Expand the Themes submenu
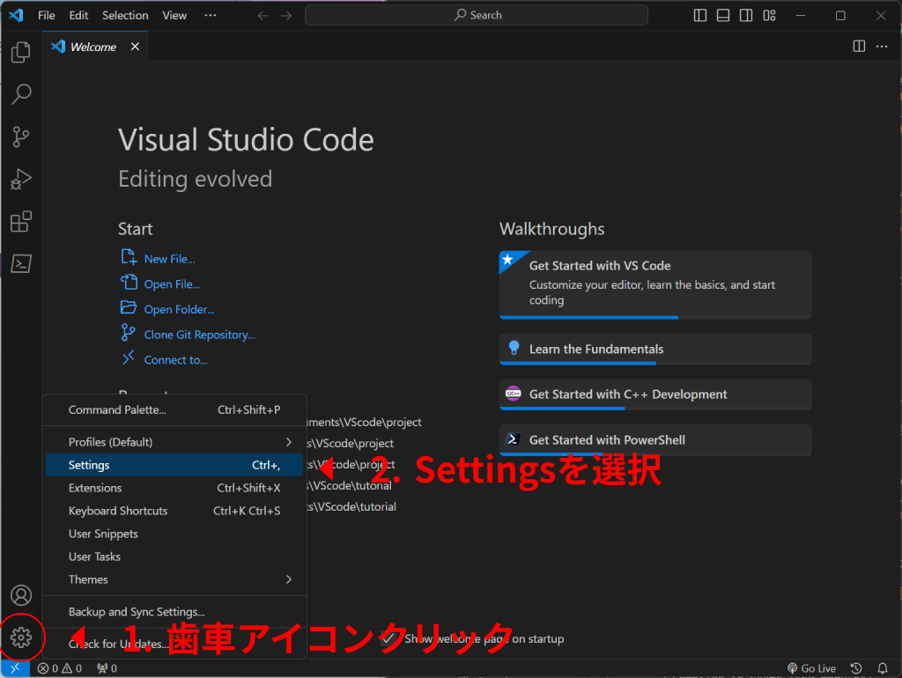The height and width of the screenshot is (678, 902). pyautogui.click(x=174, y=579)
